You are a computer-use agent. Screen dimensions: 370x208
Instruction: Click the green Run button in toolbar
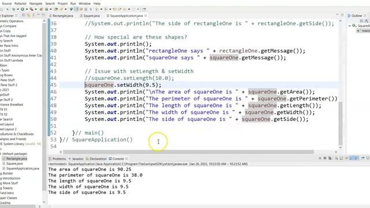point(23,9)
